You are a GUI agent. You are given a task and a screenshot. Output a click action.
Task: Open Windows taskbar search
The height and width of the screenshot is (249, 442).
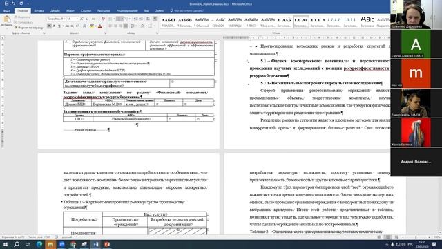tap(17, 244)
